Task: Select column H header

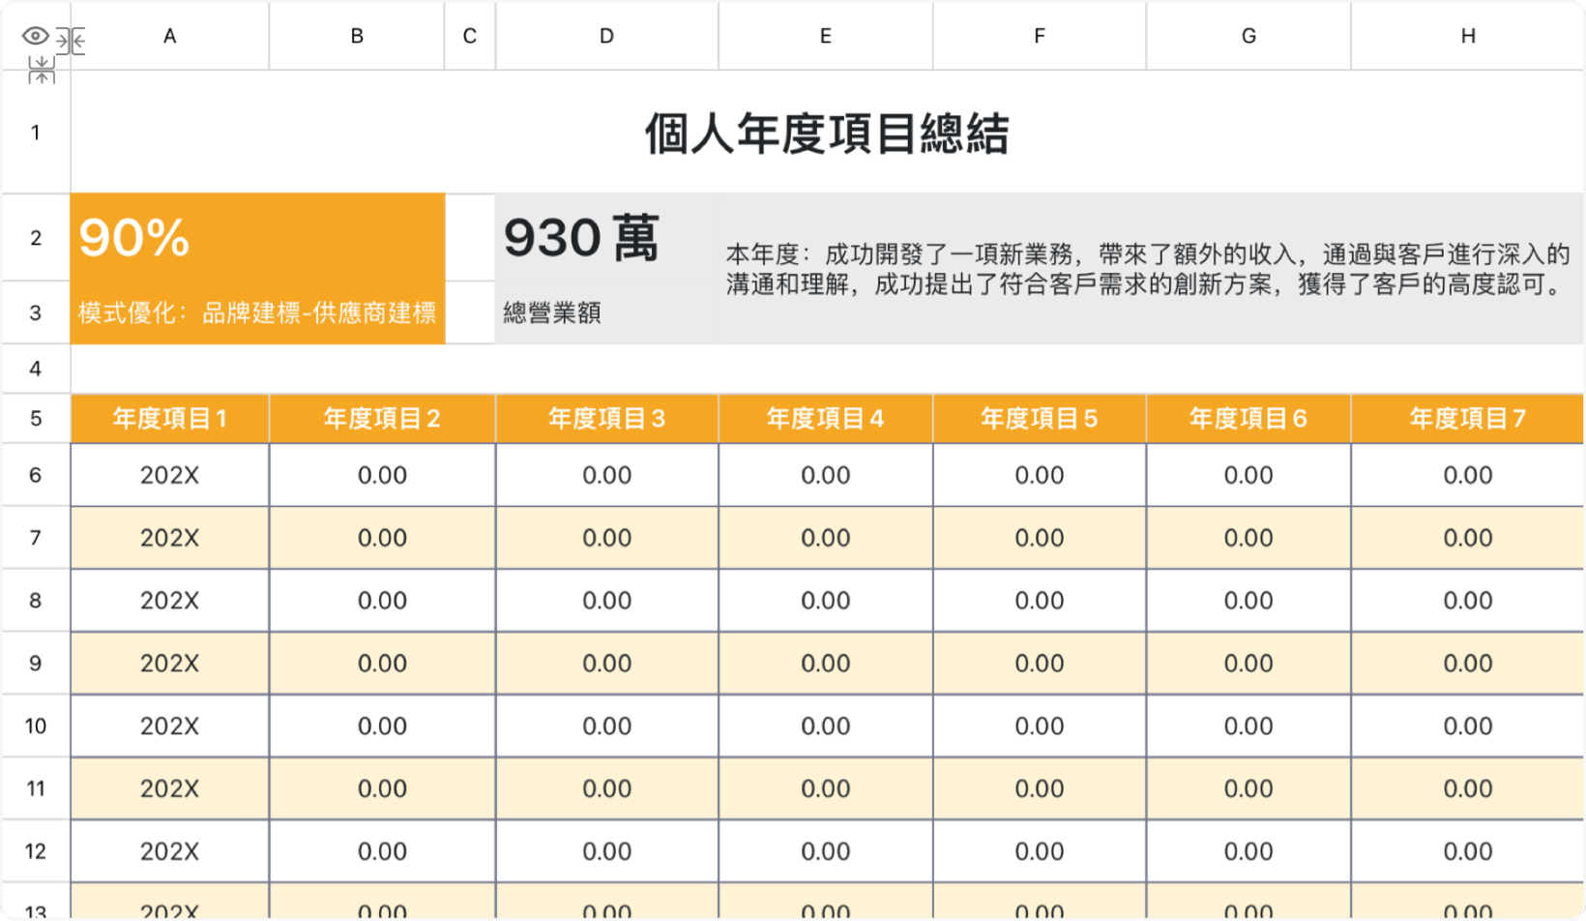Action: [x=1468, y=36]
